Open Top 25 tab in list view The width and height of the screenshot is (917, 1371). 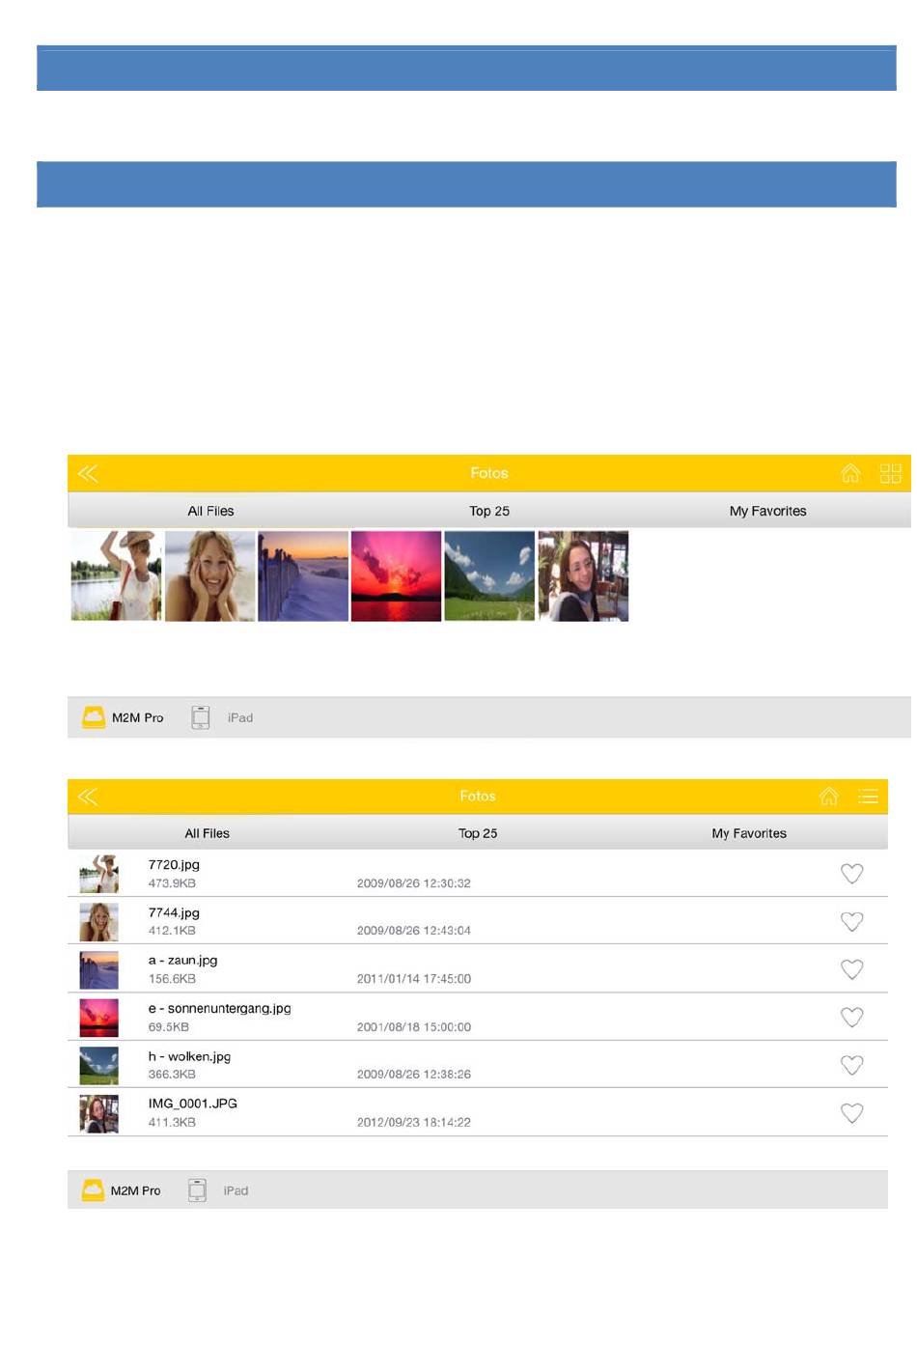pyautogui.click(x=478, y=833)
